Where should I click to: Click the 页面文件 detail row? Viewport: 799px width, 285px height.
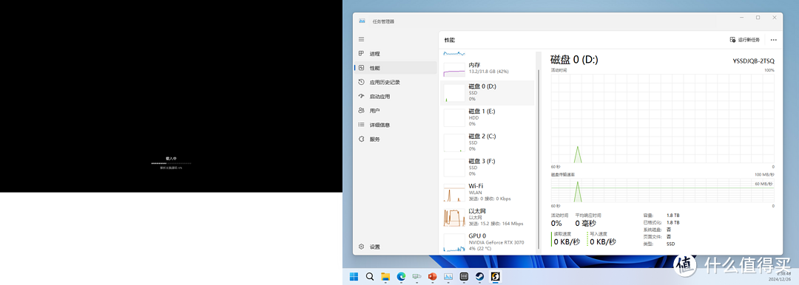click(658, 237)
